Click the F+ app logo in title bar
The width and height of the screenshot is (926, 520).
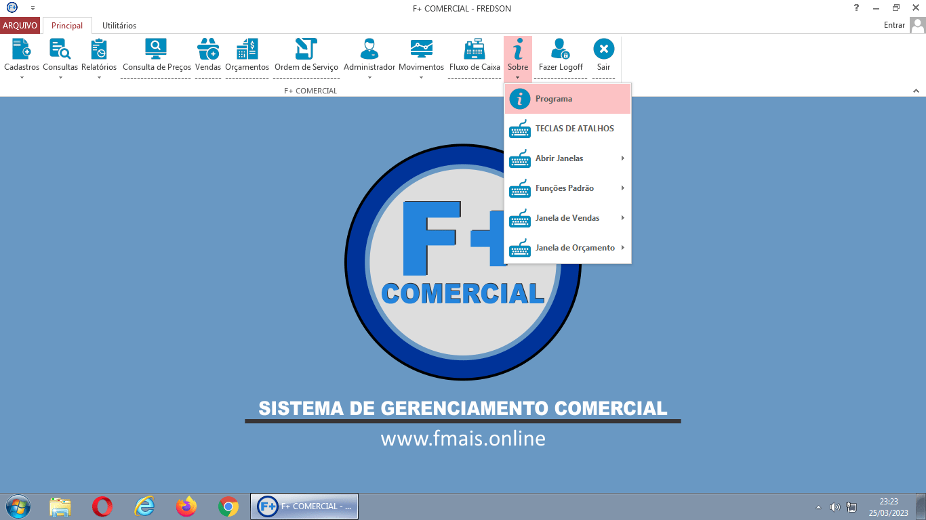[x=12, y=8]
